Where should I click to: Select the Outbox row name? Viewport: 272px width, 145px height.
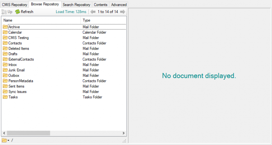14,75
